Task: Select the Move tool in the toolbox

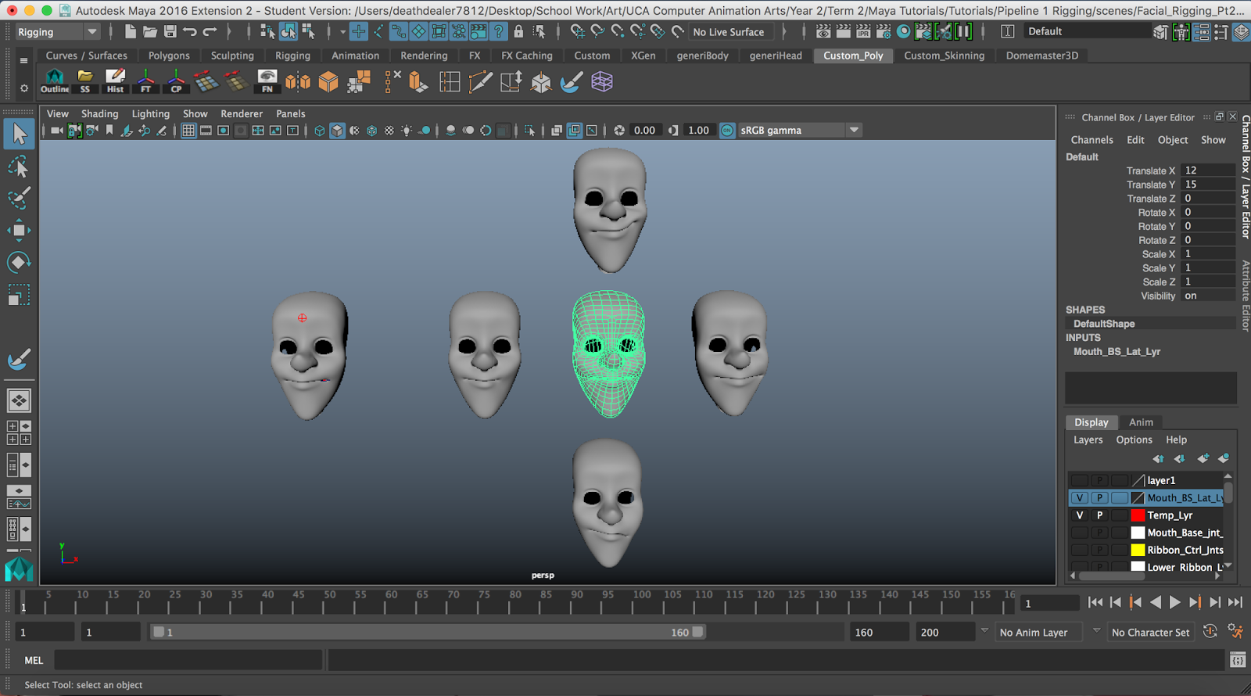Action: [19, 230]
